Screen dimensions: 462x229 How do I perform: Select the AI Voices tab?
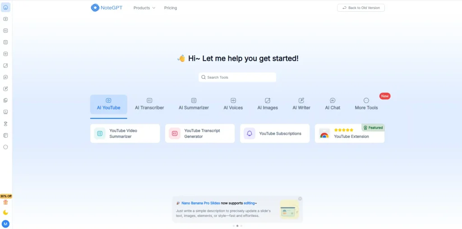(233, 104)
